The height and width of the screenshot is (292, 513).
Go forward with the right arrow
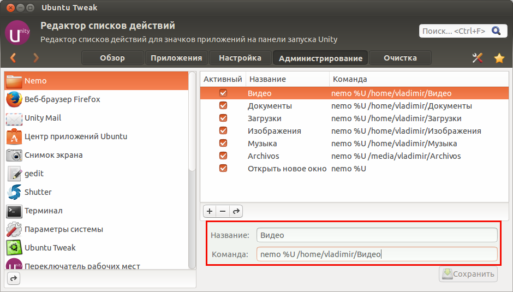pos(36,58)
